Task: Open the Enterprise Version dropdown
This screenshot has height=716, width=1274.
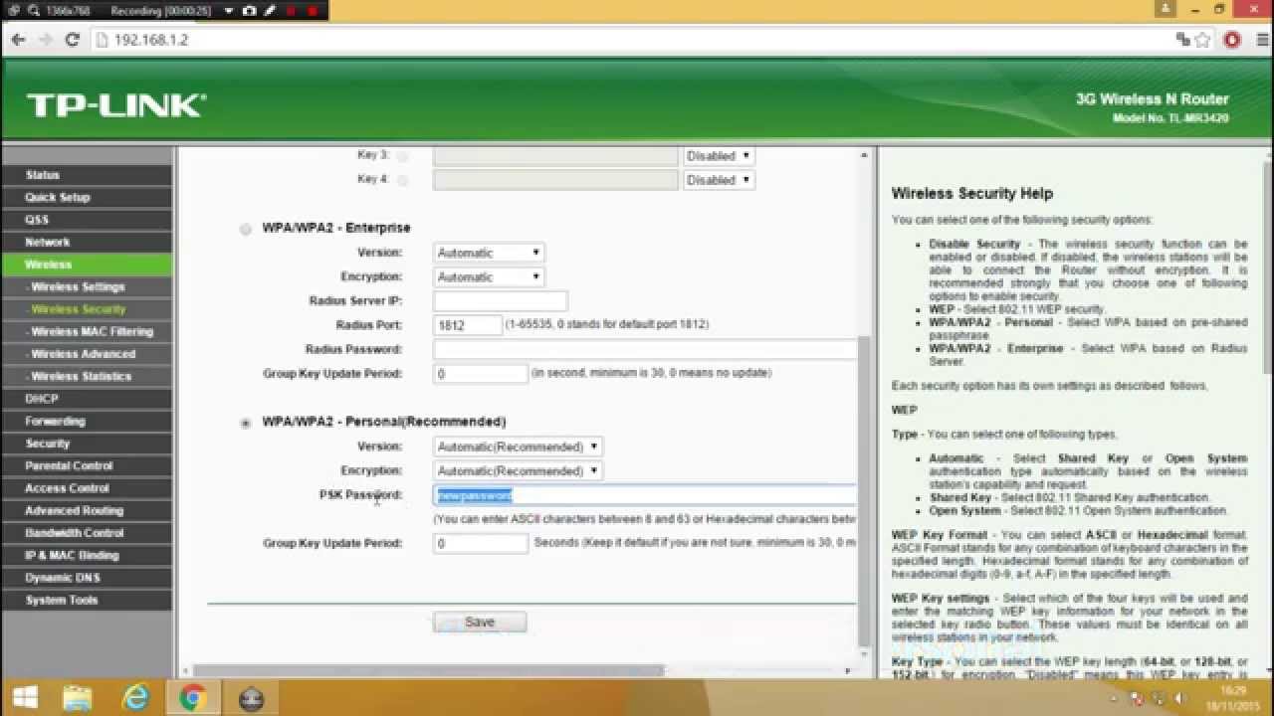Action: tap(489, 253)
